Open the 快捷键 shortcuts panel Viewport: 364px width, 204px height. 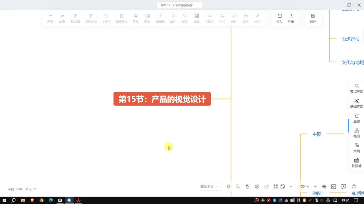[357, 163]
